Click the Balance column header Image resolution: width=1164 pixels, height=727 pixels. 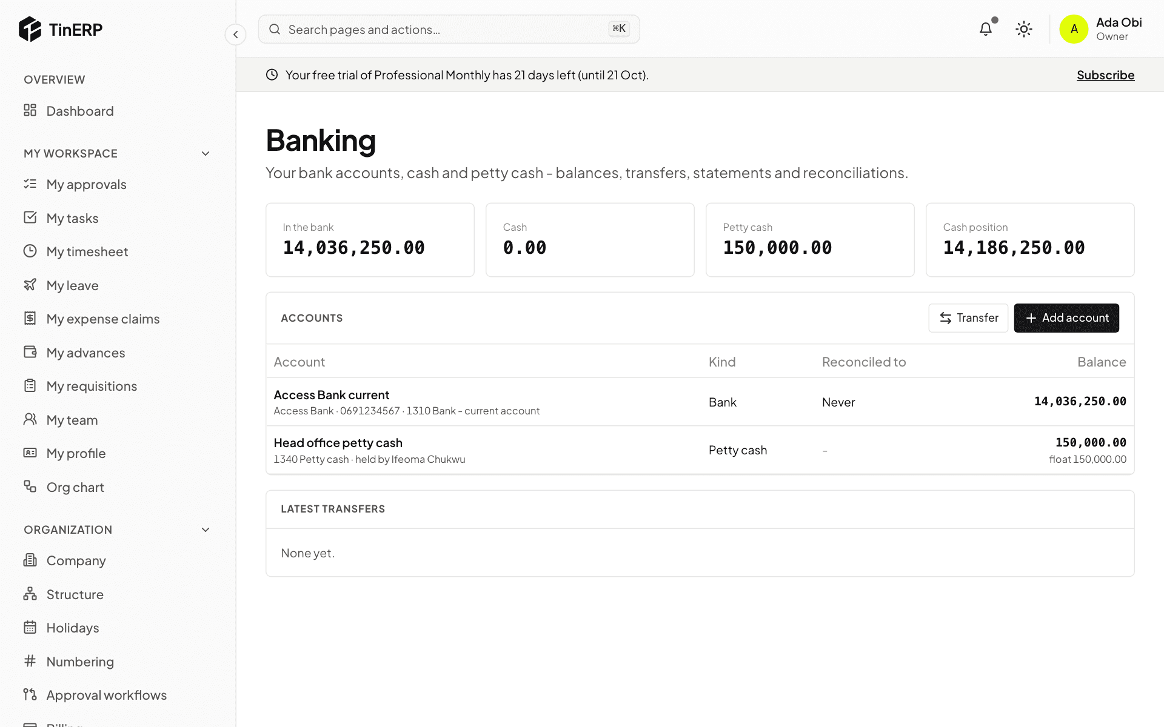pyautogui.click(x=1102, y=362)
